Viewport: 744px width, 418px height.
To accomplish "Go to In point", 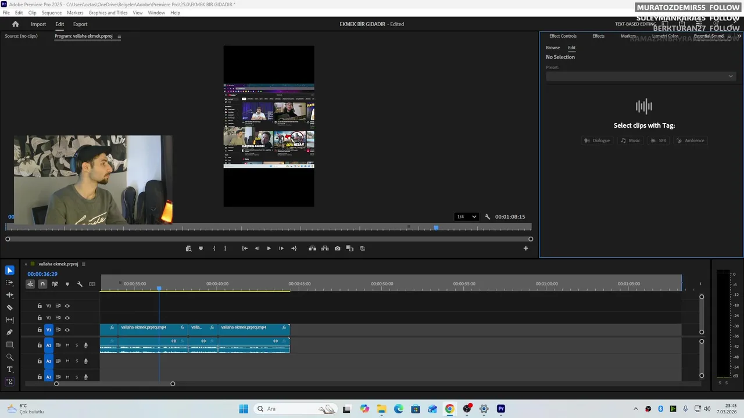I will pyautogui.click(x=245, y=248).
